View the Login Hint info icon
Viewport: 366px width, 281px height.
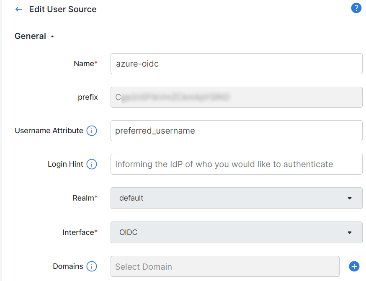click(91, 164)
